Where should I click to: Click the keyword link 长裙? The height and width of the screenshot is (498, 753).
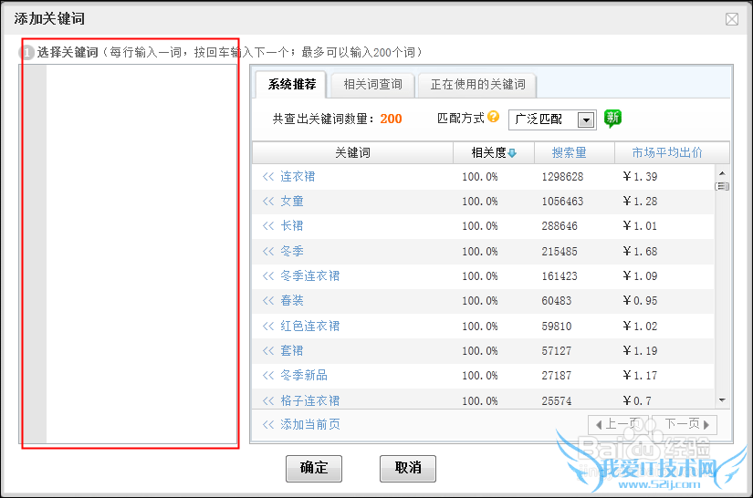(x=292, y=225)
